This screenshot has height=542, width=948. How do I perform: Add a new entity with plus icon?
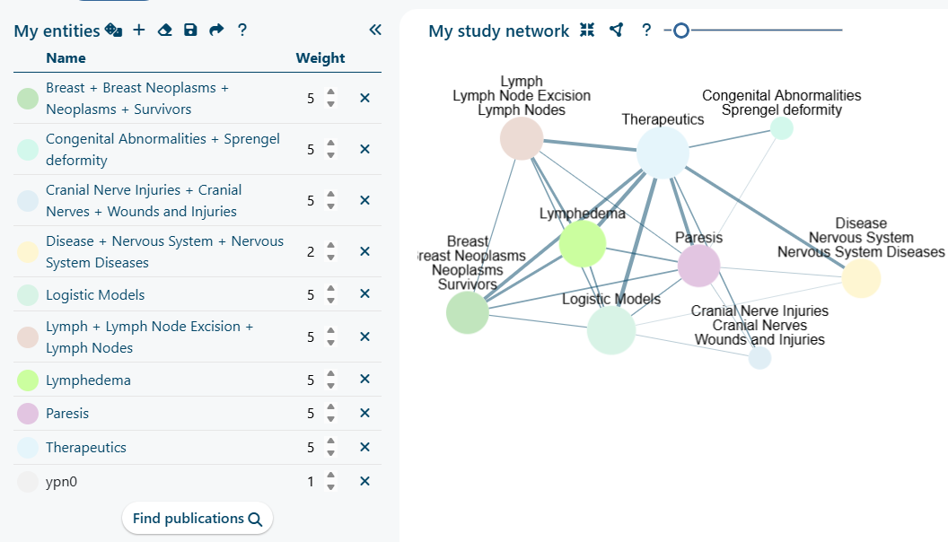coord(139,31)
